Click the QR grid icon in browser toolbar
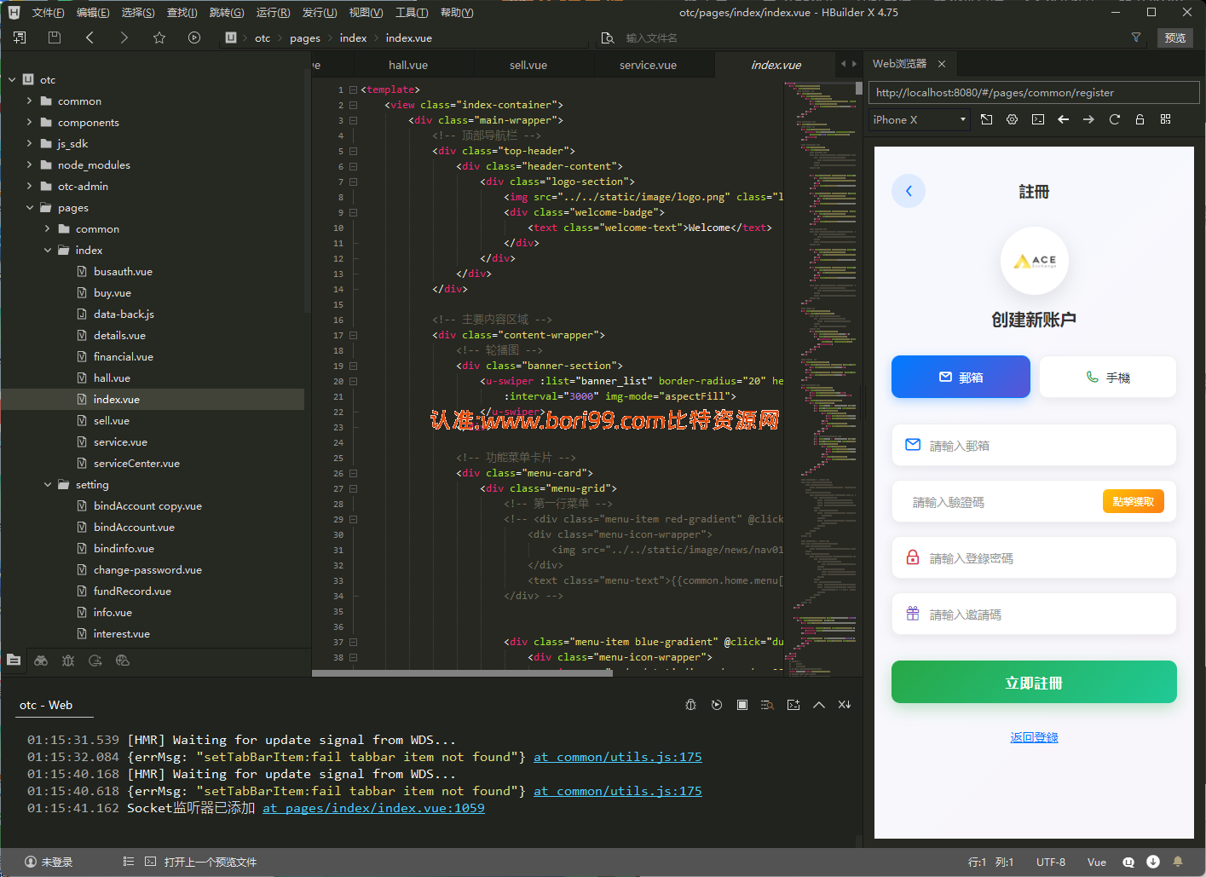 [1166, 119]
